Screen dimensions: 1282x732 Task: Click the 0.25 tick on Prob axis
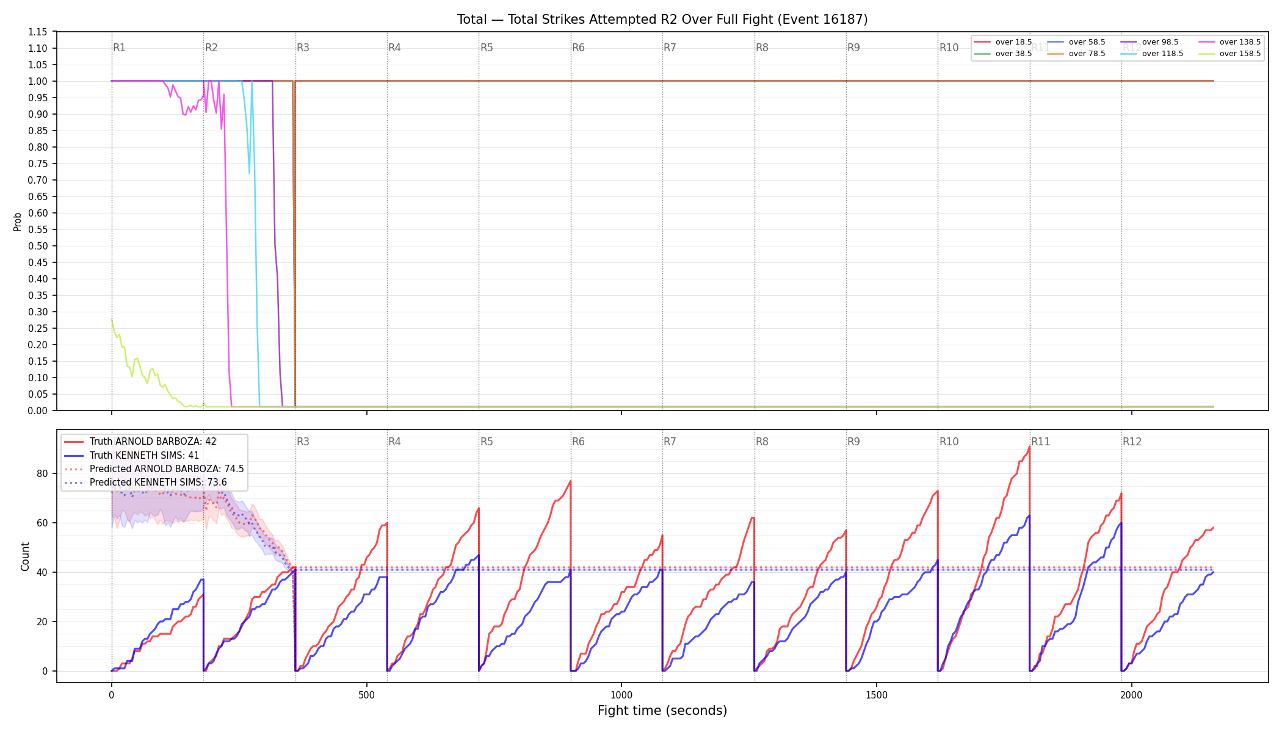[38, 328]
